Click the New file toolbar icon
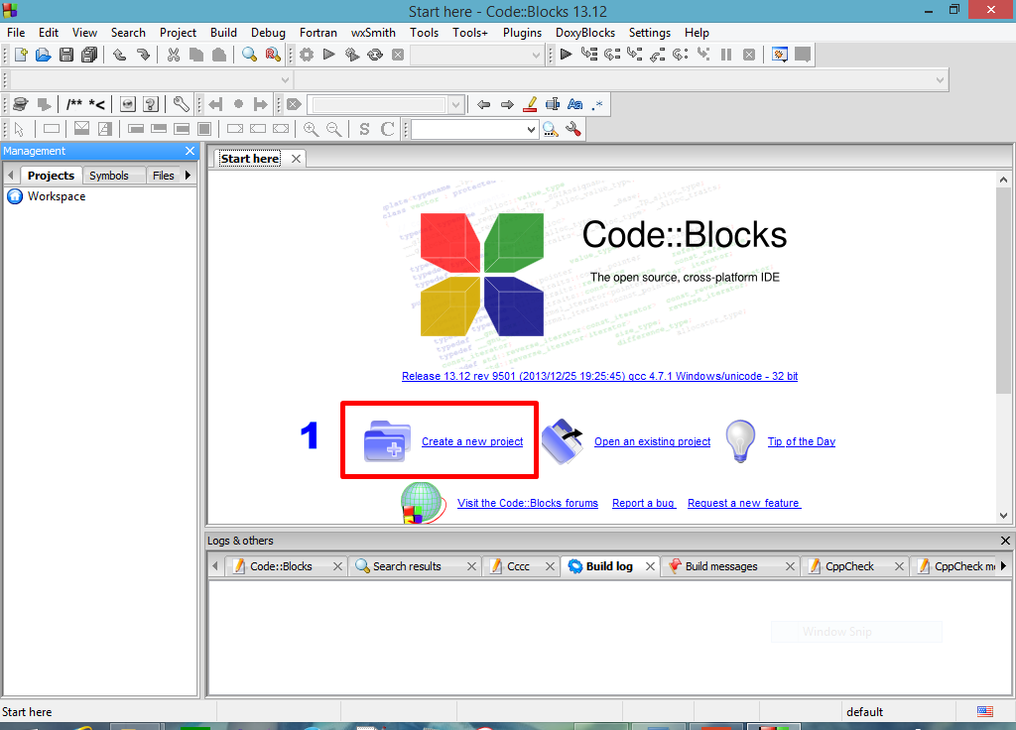Screen dimensions: 1016x730 pos(21,56)
